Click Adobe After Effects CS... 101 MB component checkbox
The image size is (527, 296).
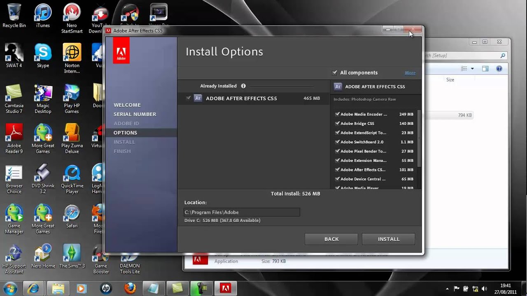tap(337, 170)
